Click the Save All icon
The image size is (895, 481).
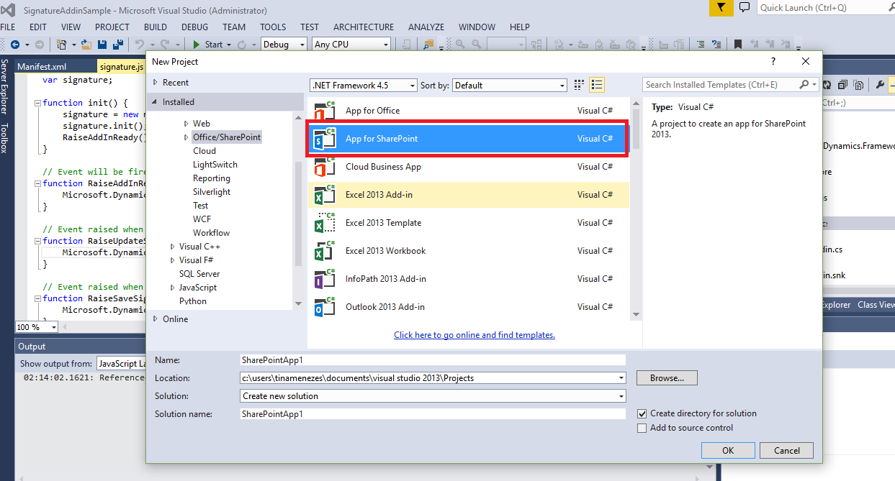coord(118,45)
